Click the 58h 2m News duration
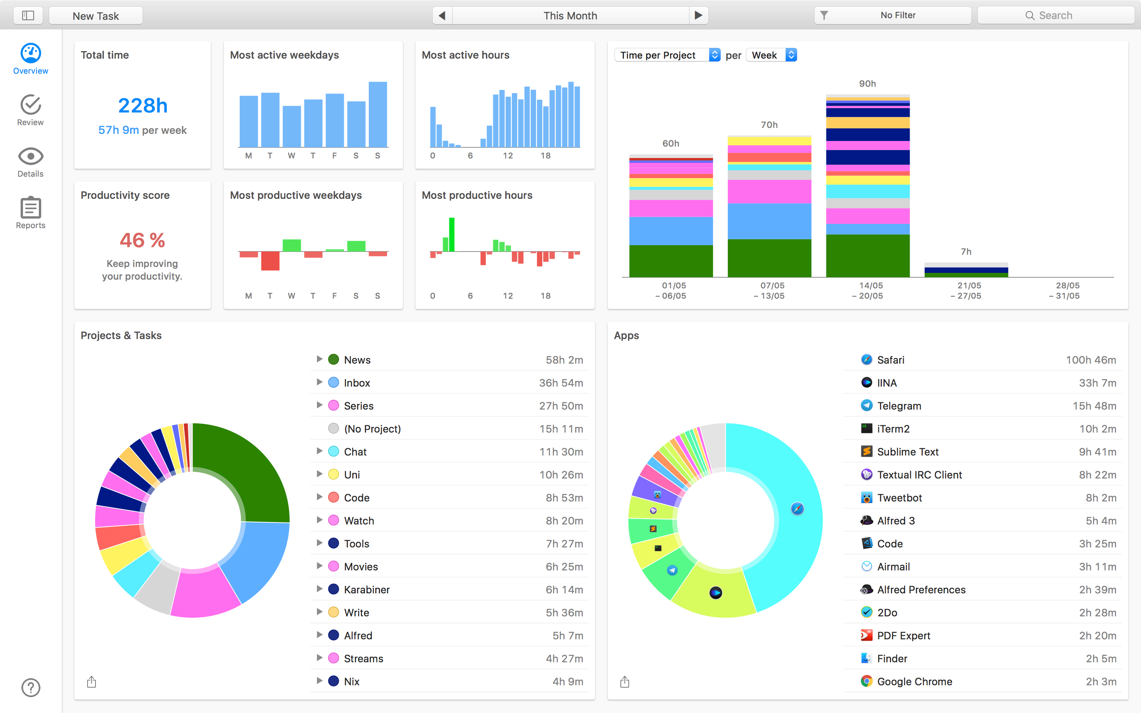 click(x=565, y=360)
